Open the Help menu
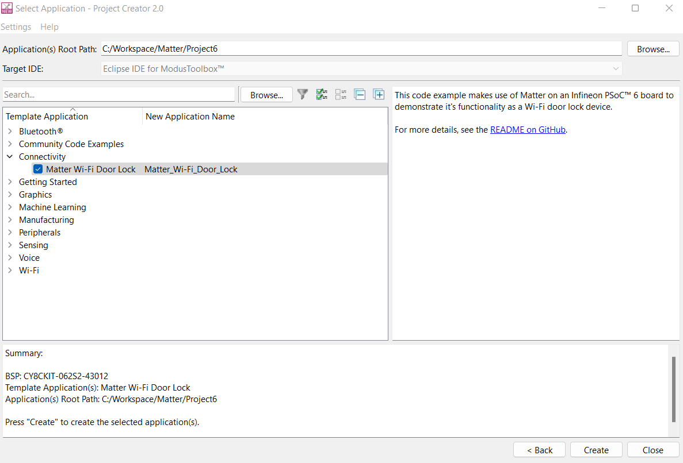Image resolution: width=683 pixels, height=463 pixels. coord(49,27)
